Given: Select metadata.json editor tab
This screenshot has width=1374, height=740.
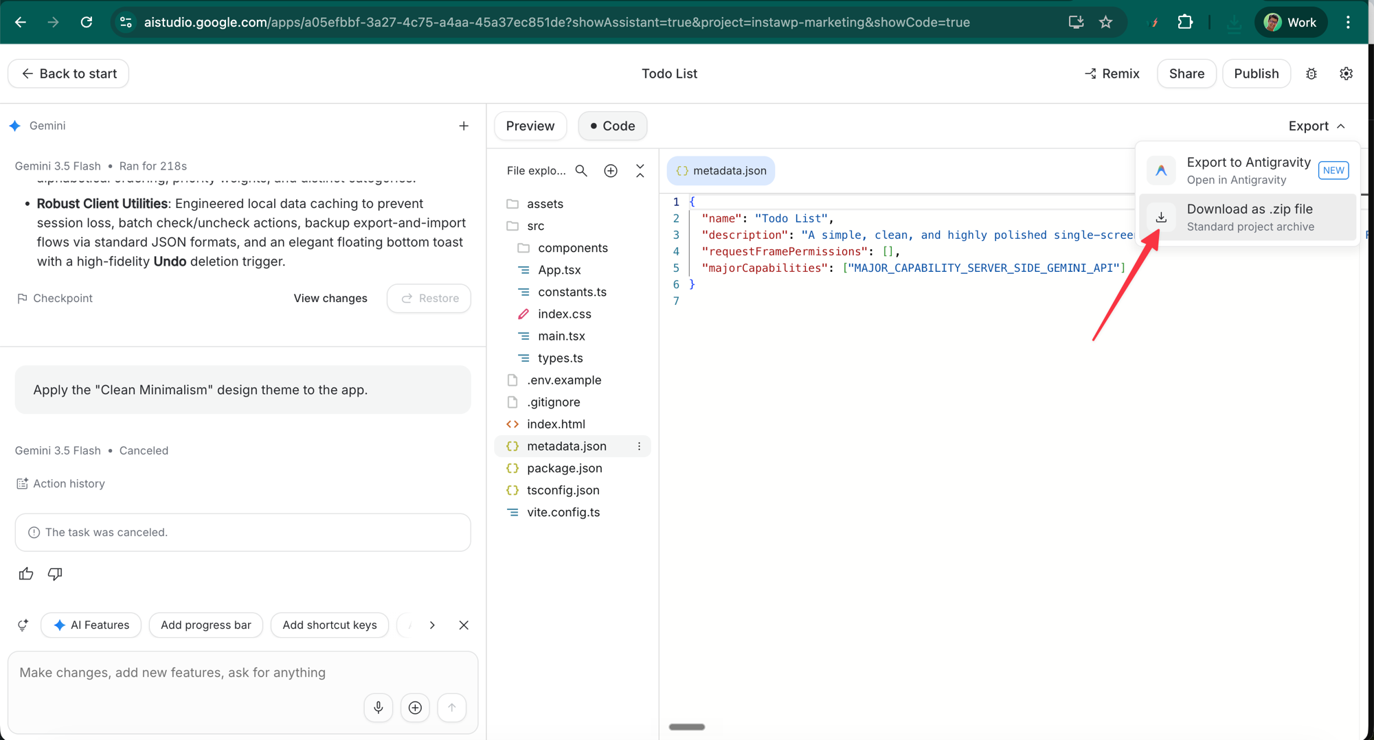Looking at the screenshot, I should [721, 170].
